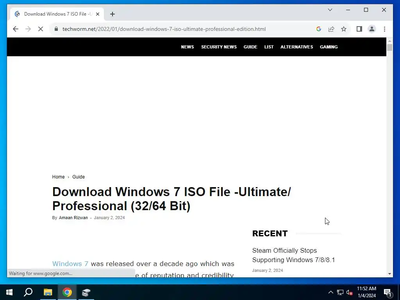Close the Download Windows 7 ISO tab
This screenshot has height=300, width=400.
coord(97,14)
